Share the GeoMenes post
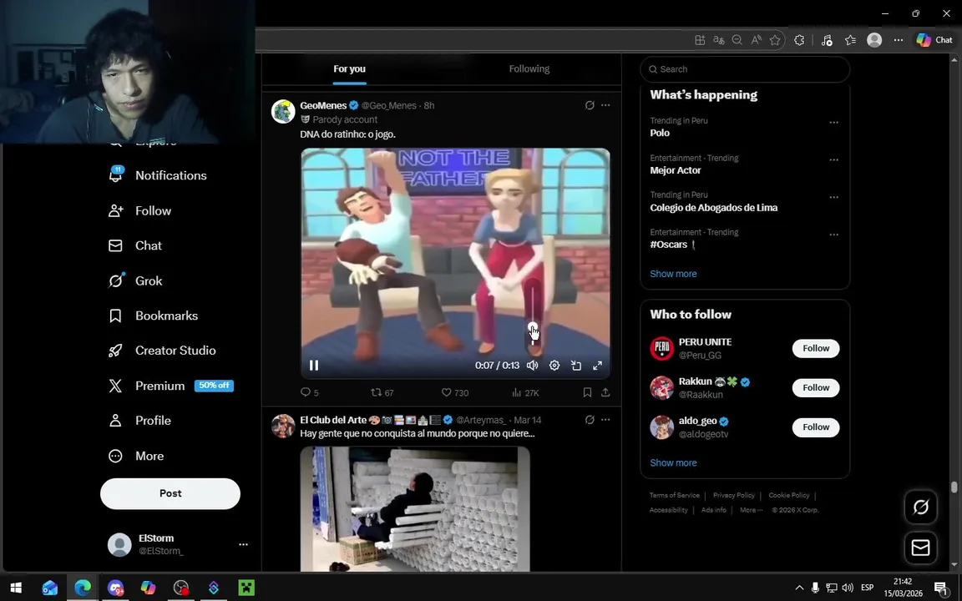 (x=605, y=392)
